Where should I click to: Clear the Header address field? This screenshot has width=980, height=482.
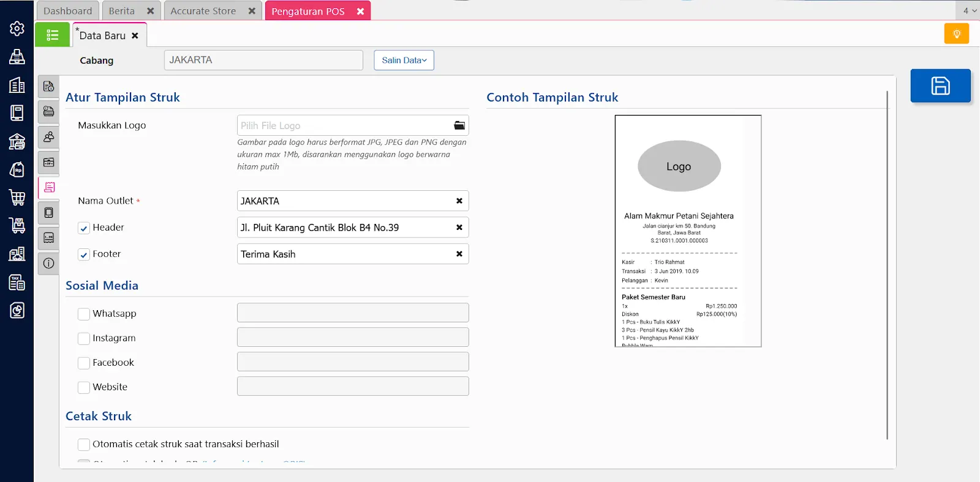point(459,228)
